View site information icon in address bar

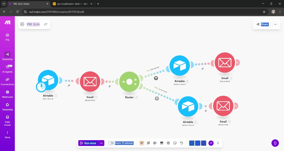click(25, 12)
